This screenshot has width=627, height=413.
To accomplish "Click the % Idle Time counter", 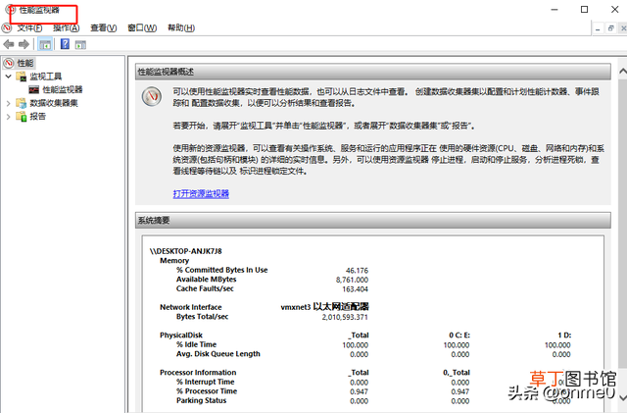I will (196, 344).
